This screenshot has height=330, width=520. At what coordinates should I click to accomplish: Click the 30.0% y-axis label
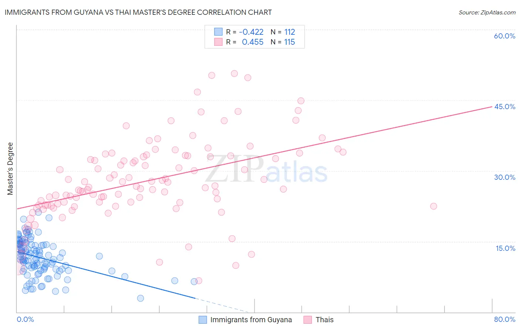point(504,177)
